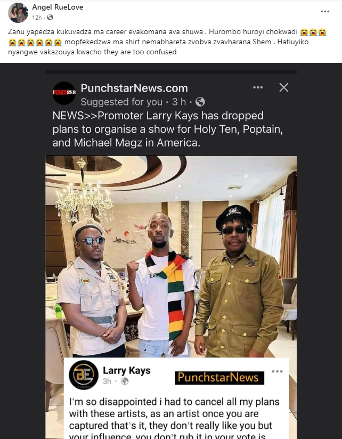Open the PunchstarNews.com page name
The image size is (342, 439).
134,88
